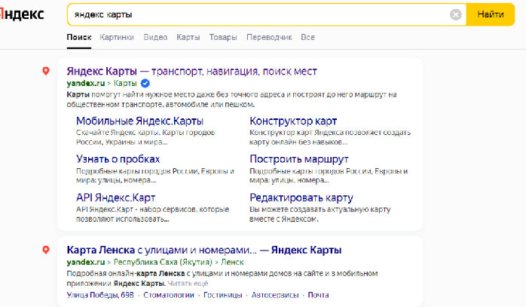Open the Товары tab
Screen dimensions: 526x307
pos(223,37)
